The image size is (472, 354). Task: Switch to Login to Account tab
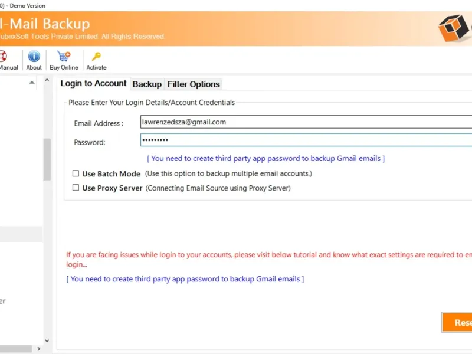[93, 83]
